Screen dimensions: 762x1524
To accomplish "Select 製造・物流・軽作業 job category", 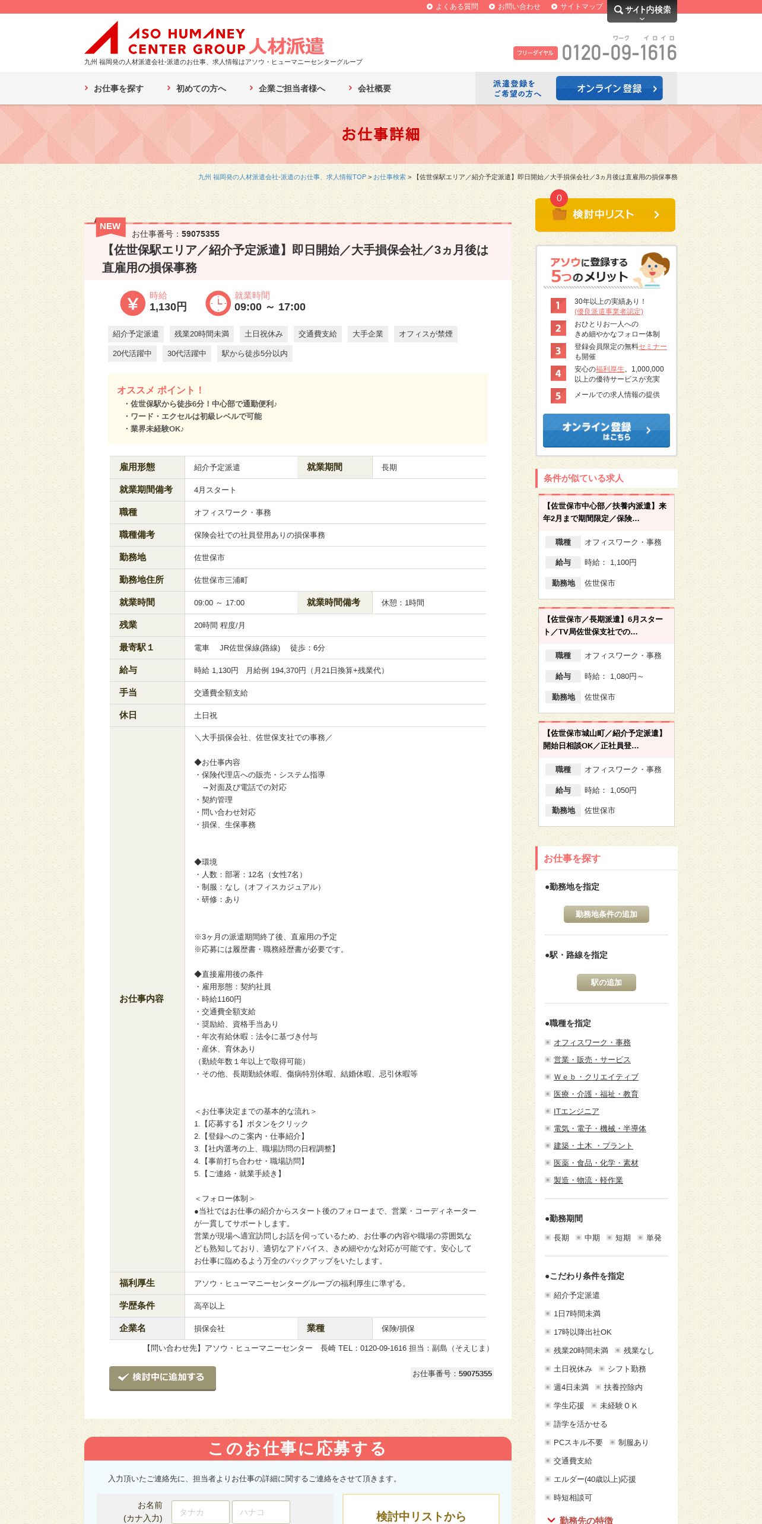I will pos(588,1180).
